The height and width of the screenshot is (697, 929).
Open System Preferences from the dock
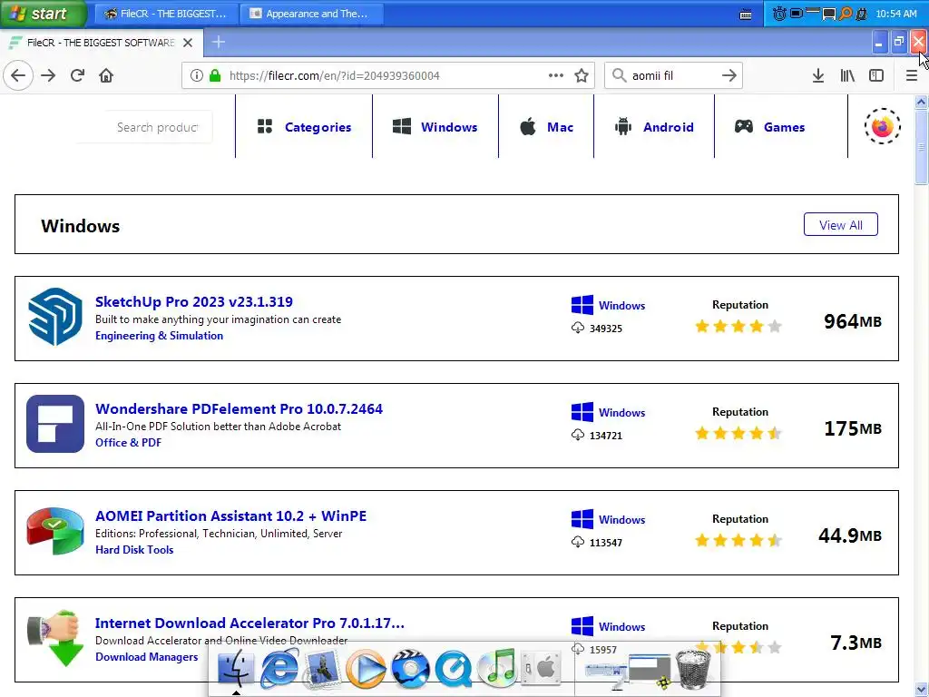pos(541,669)
